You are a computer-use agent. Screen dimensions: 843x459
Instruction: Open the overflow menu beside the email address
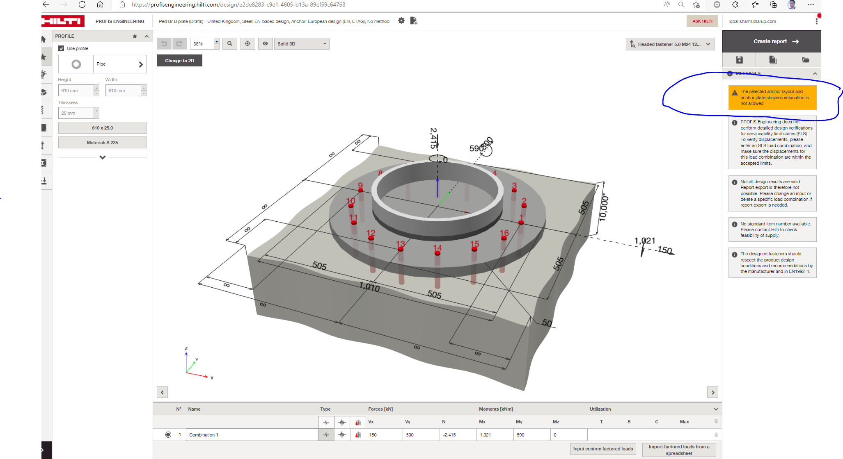pos(817,21)
